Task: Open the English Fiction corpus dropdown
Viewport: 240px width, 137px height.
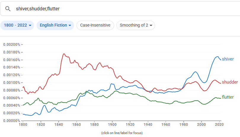Action: [x=55, y=25]
